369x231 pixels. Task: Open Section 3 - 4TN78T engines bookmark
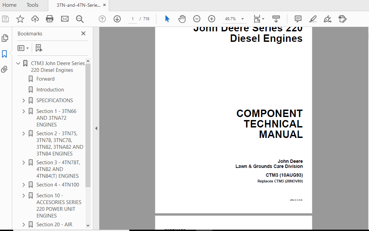coord(58,169)
